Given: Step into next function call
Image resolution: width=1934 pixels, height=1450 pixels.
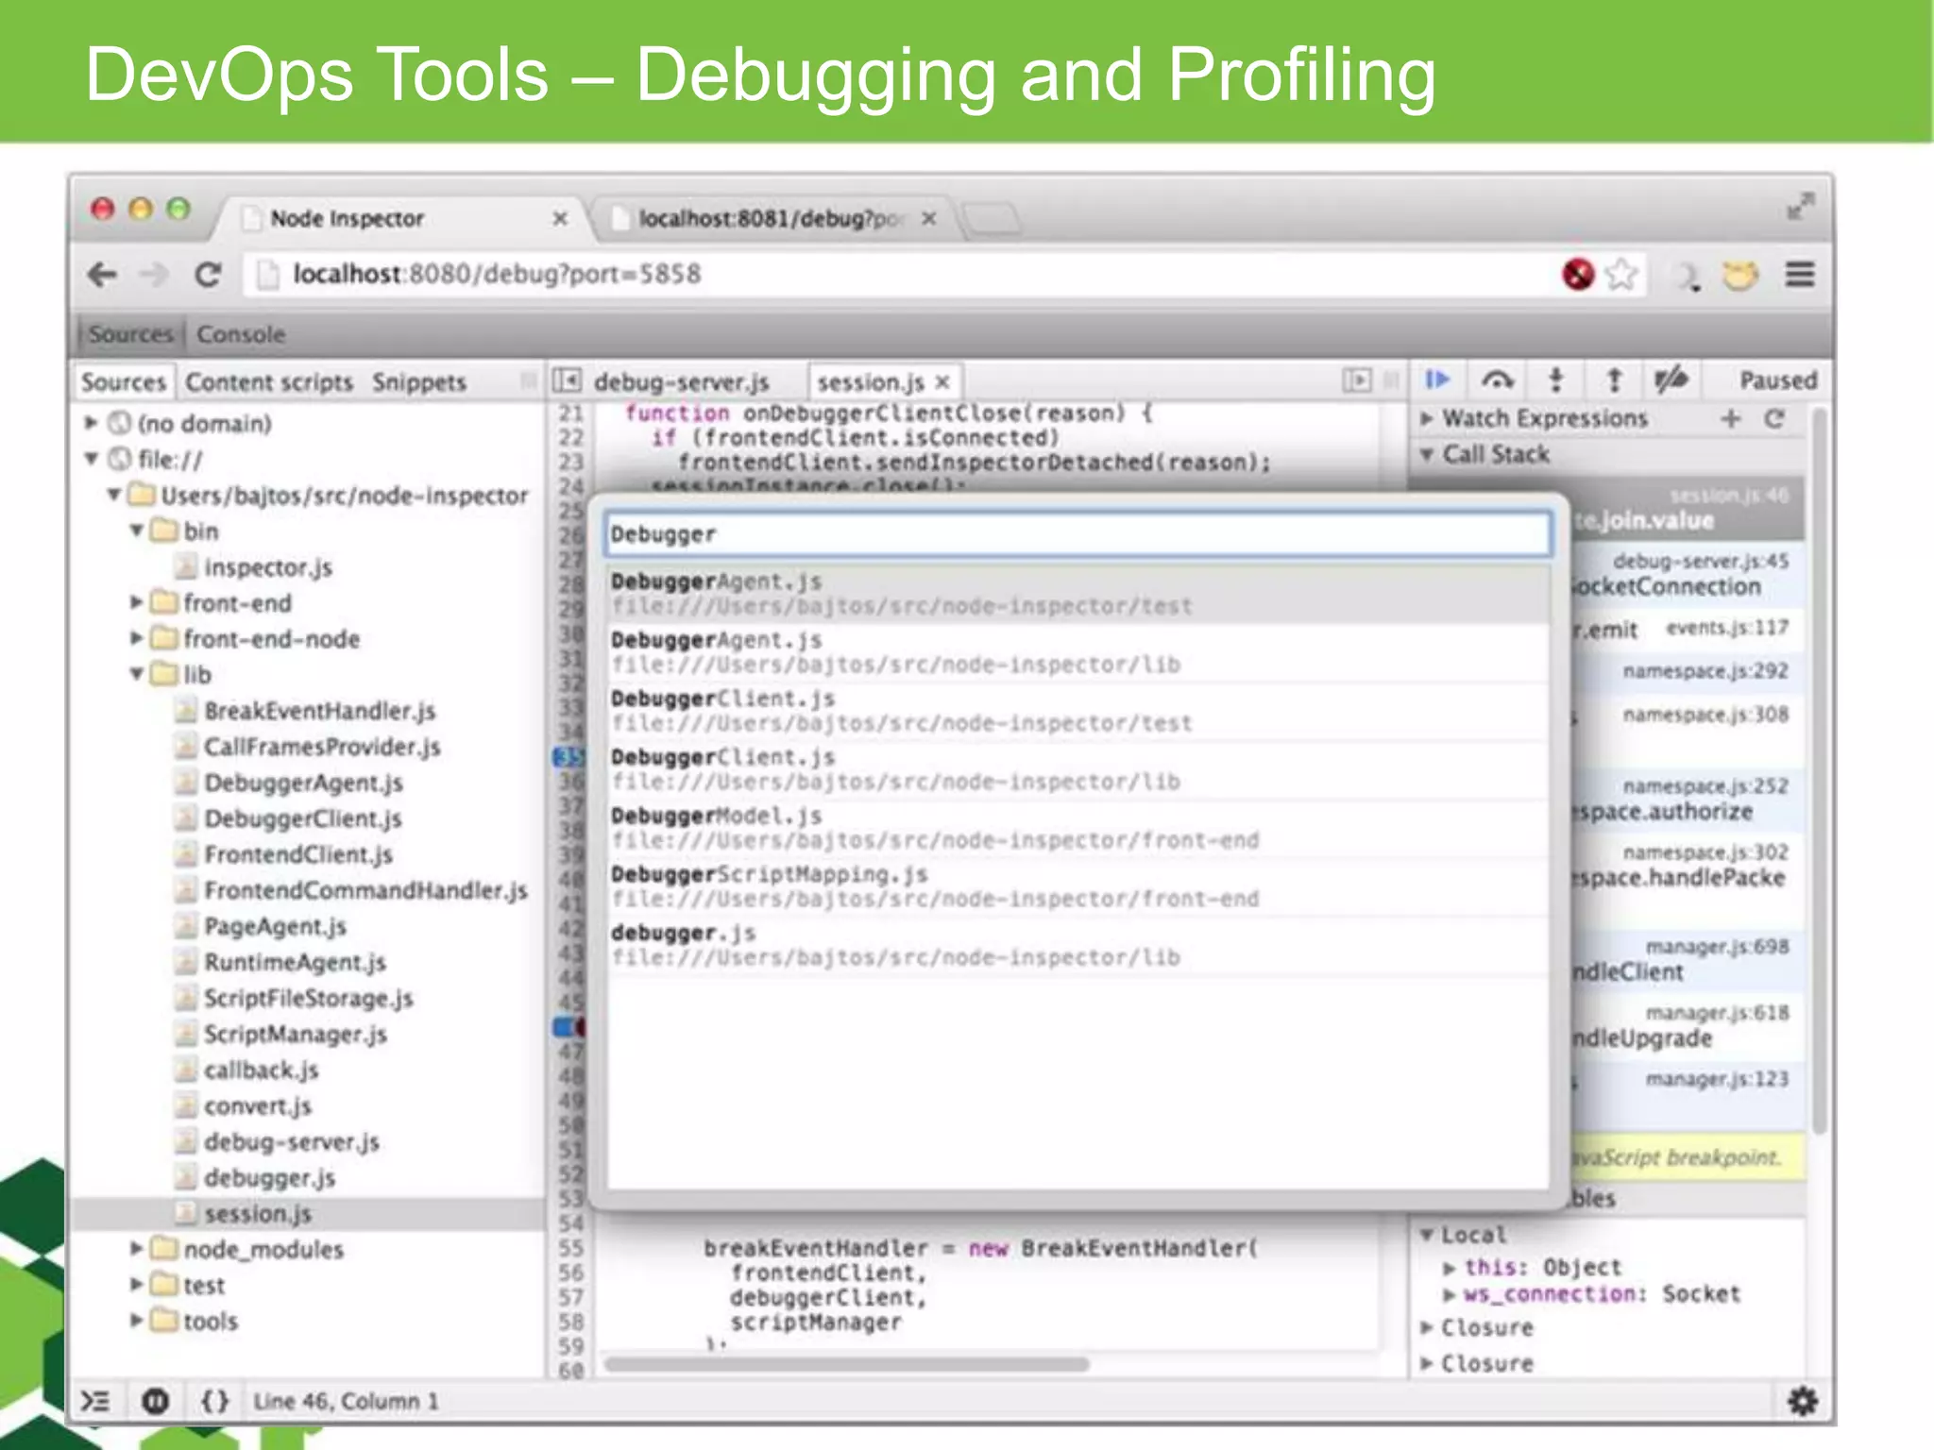Looking at the screenshot, I should [1556, 380].
